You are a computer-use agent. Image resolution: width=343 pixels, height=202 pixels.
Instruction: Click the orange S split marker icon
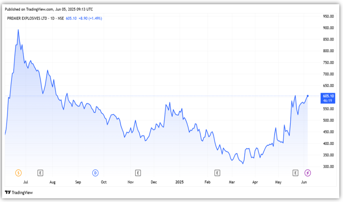click(x=18, y=172)
